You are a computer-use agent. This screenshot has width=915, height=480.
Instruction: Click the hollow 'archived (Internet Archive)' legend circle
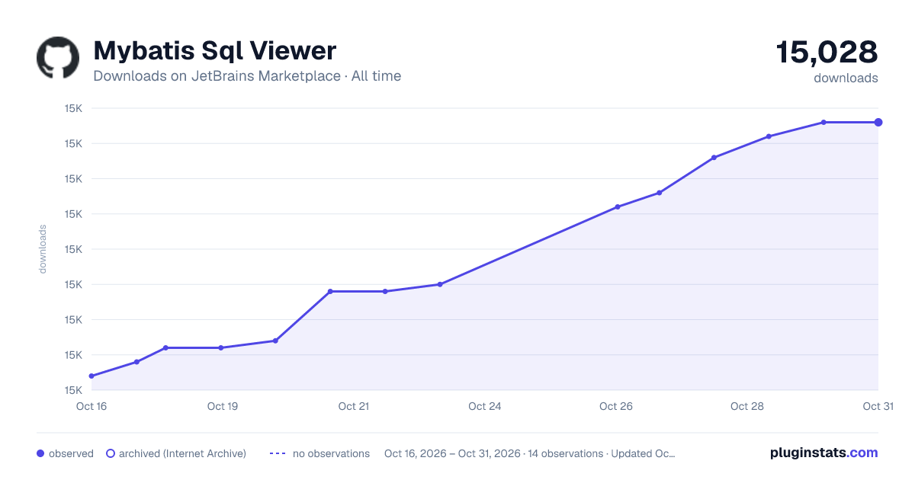pyautogui.click(x=111, y=453)
